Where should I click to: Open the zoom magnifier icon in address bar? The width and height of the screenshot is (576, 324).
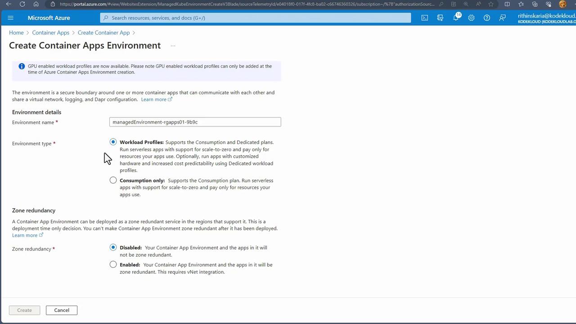[466, 4]
